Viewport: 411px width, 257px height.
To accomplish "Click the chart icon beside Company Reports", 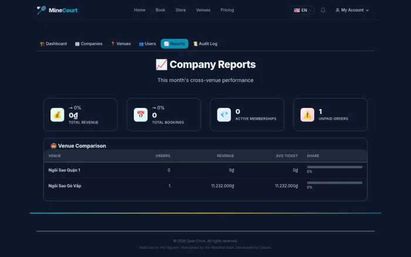I will click(x=161, y=65).
